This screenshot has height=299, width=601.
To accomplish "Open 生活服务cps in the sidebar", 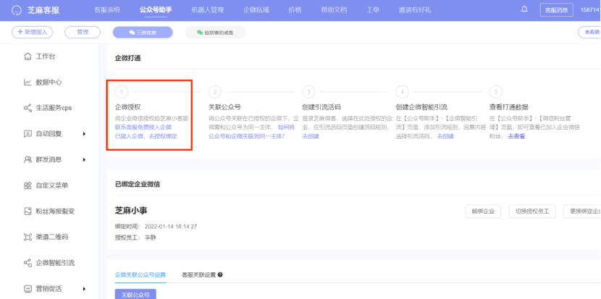I will tap(54, 108).
